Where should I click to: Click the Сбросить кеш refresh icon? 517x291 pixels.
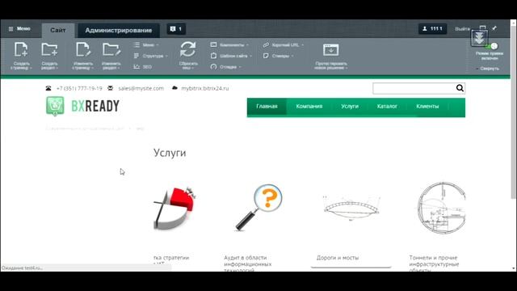[188, 50]
